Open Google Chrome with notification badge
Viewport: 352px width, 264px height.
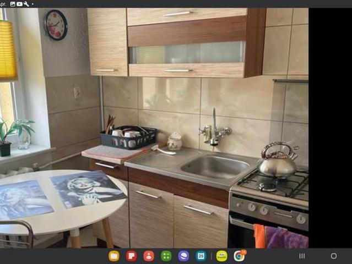pyautogui.click(x=240, y=256)
